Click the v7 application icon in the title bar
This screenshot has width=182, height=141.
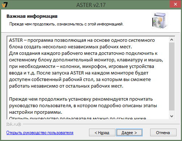coord(5,5)
